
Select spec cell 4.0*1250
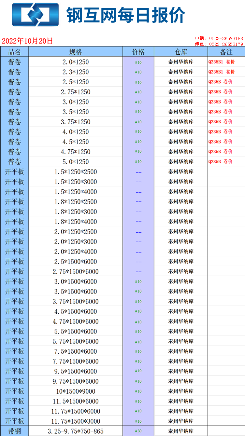click(76, 132)
